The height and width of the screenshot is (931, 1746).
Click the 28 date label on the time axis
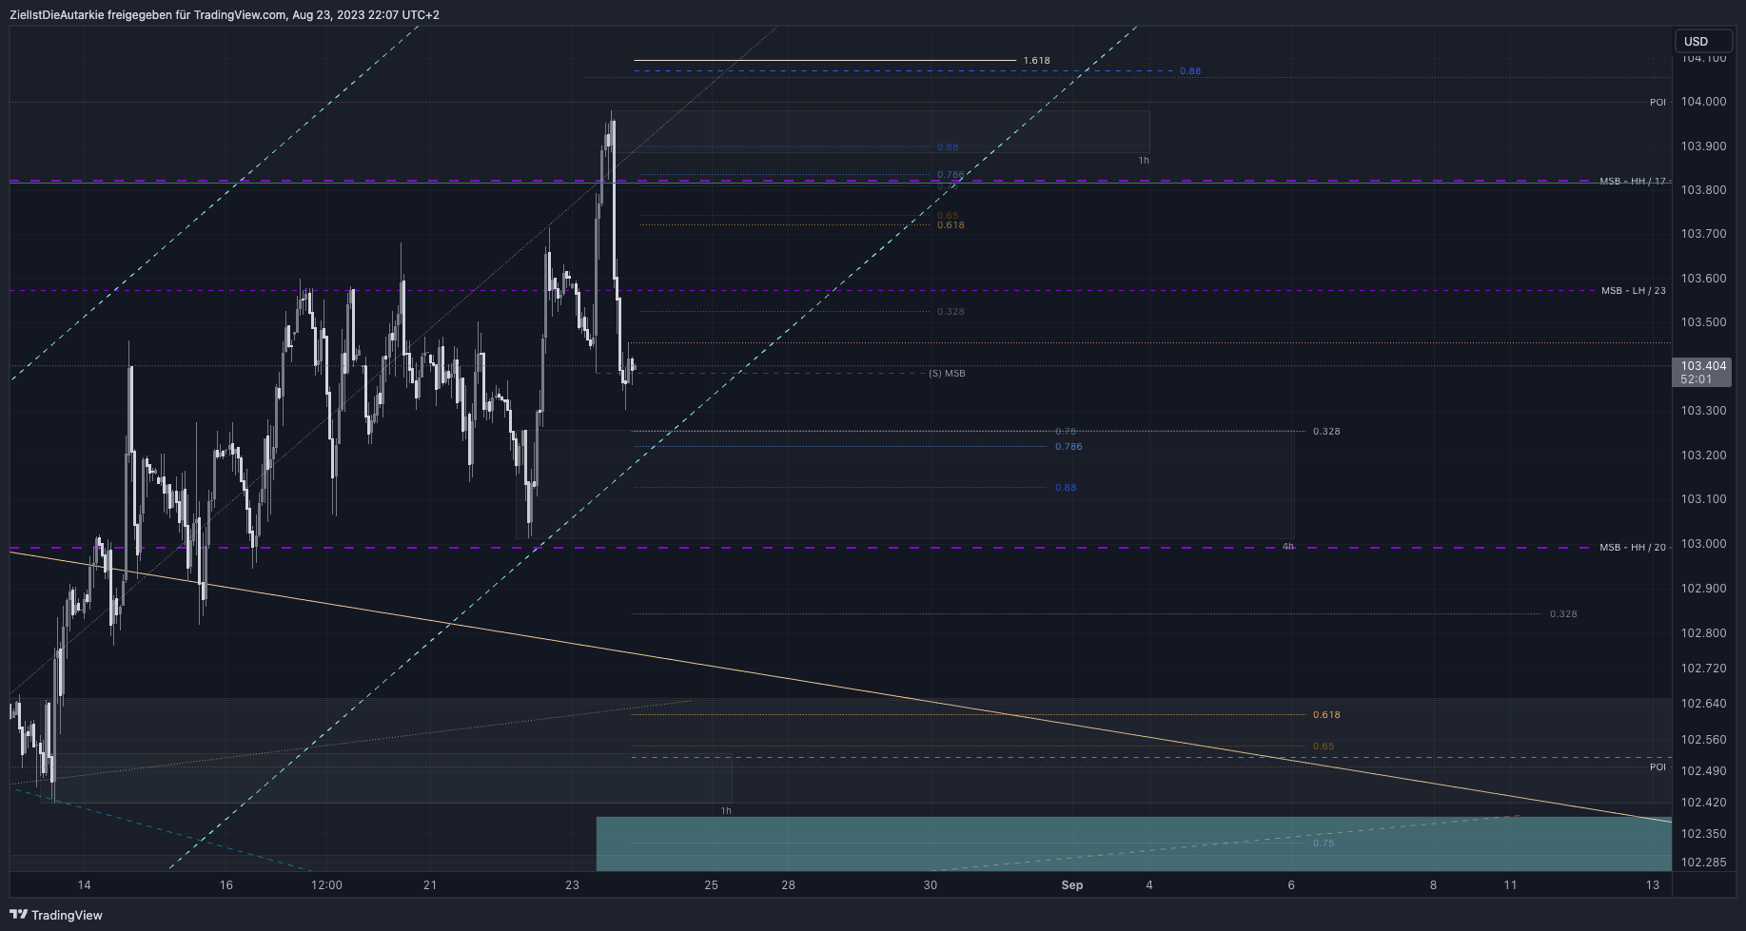click(x=788, y=884)
